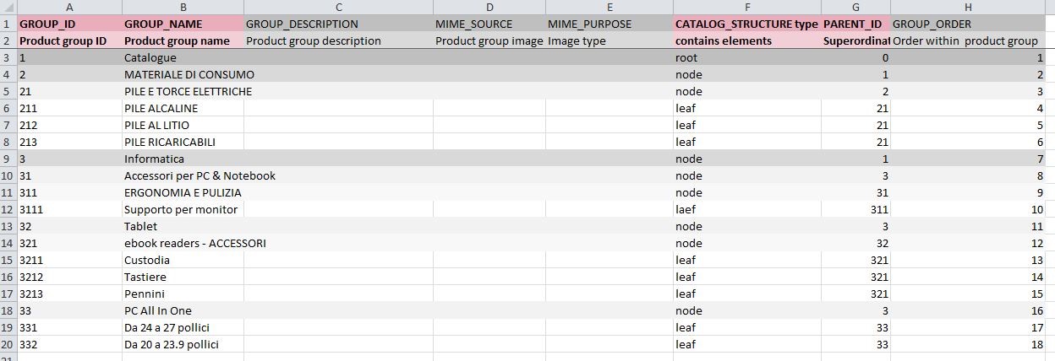The width and height of the screenshot is (1055, 361).
Task: Click the 'Supporto per monitor' cell
Action: (181, 209)
